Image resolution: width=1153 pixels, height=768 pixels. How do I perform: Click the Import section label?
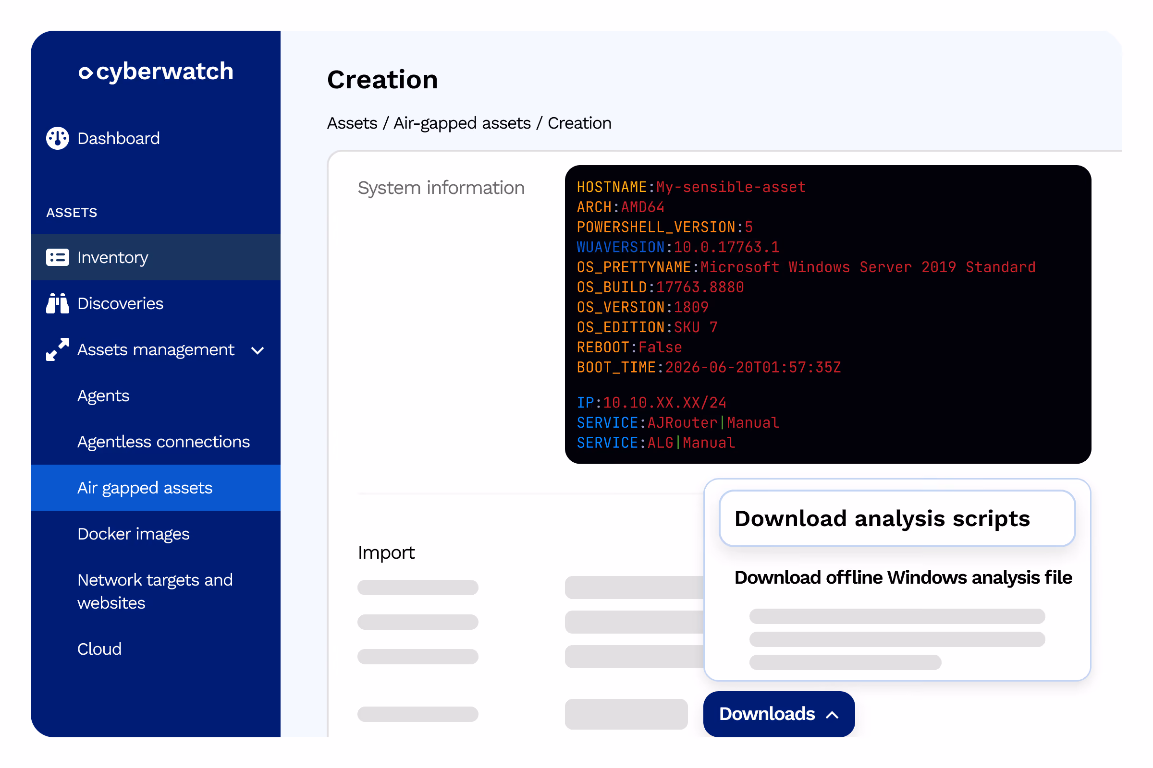(386, 552)
